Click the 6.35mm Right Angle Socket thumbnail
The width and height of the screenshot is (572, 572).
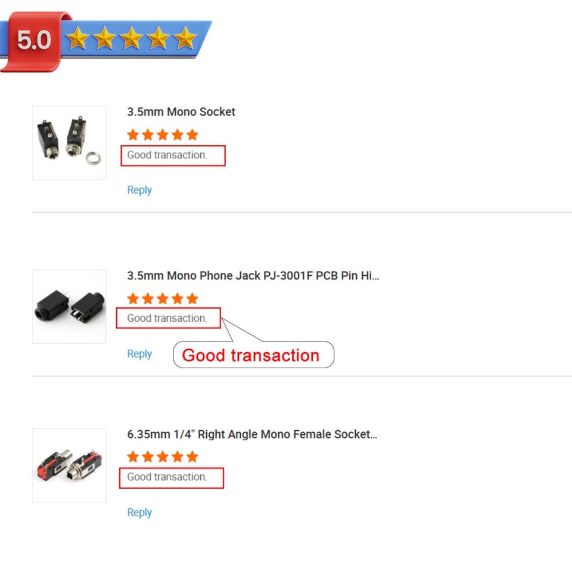[69, 465]
